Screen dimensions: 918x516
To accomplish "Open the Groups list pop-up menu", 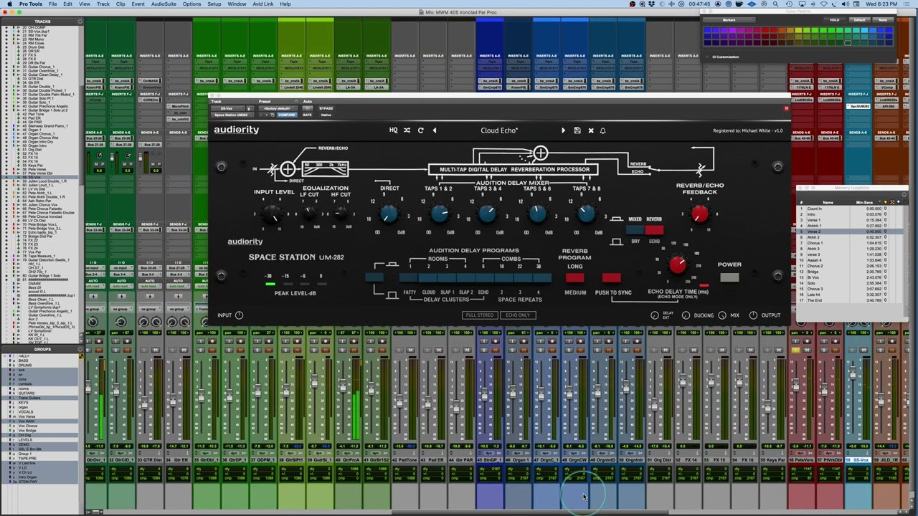I will click(x=80, y=349).
